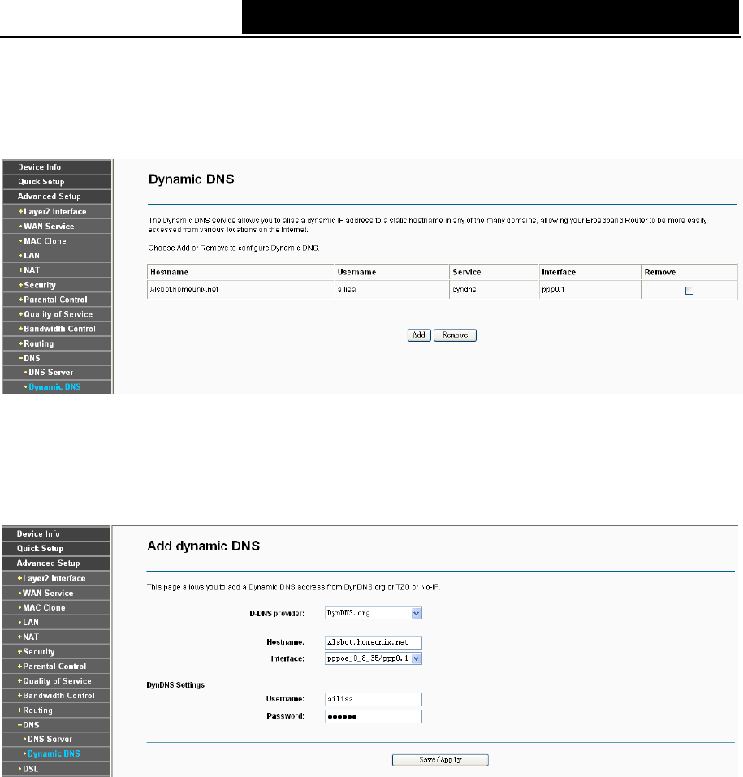Click the Add button under the DNS table
The width and height of the screenshot is (743, 777).
[x=419, y=335]
